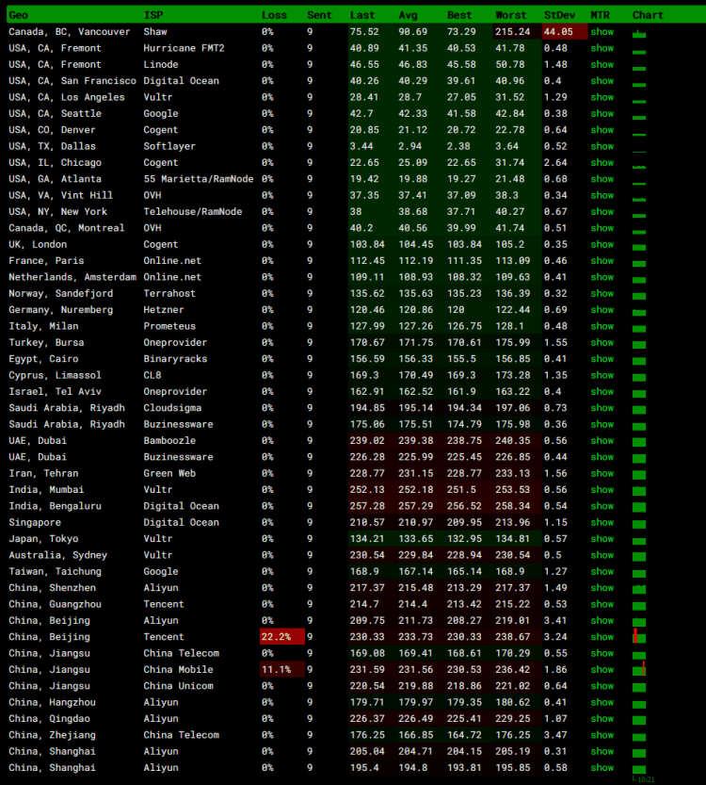This screenshot has width=706, height=785.
Task: Select the 11.1% loss cell
Action: tap(282, 670)
